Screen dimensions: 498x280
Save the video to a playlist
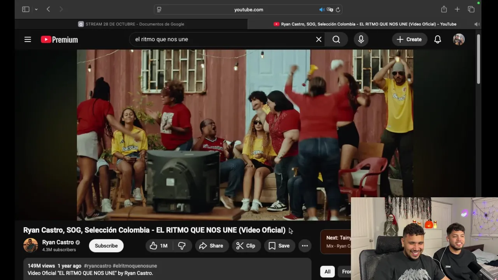point(279,246)
